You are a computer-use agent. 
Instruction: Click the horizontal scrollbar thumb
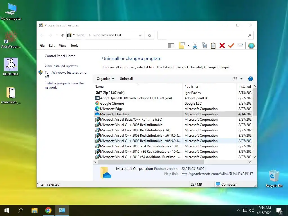pyautogui.click(x=151, y=162)
